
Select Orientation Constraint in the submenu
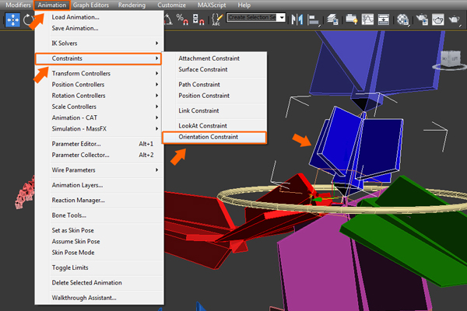pyautogui.click(x=214, y=137)
